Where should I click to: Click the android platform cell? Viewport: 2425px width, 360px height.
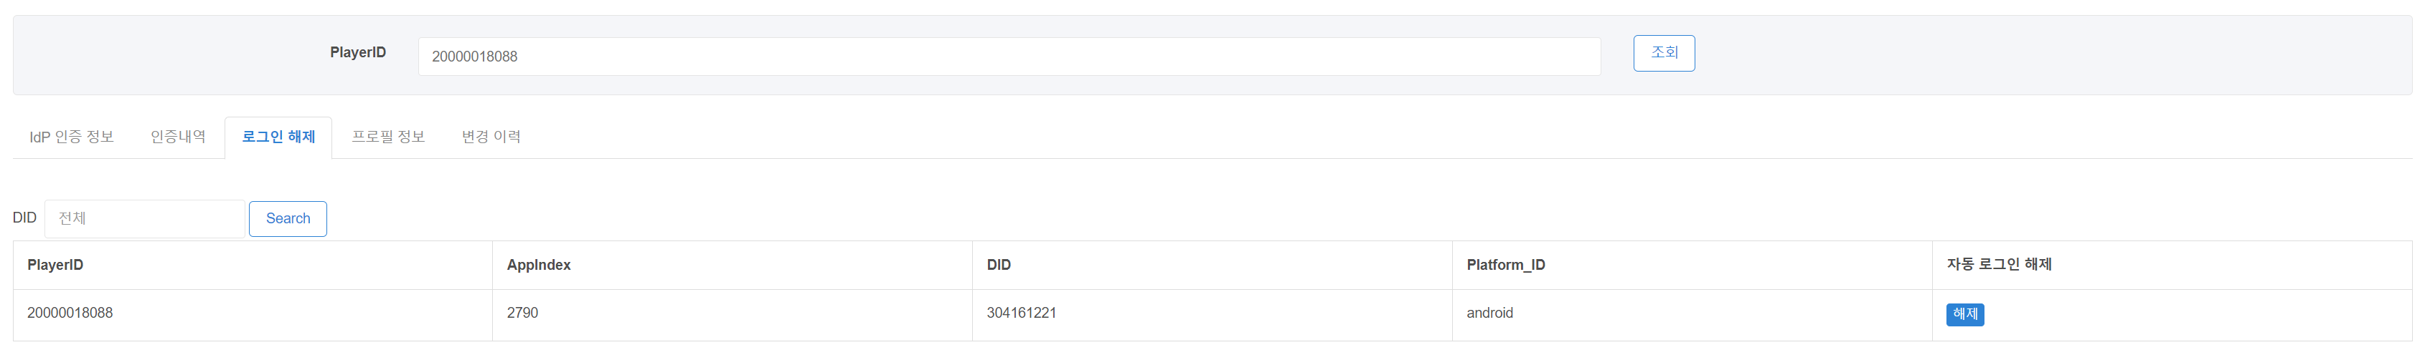[x=1489, y=313]
